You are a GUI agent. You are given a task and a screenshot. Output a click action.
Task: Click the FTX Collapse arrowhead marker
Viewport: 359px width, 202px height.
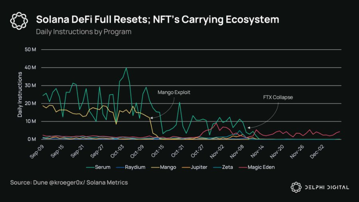[249, 127]
